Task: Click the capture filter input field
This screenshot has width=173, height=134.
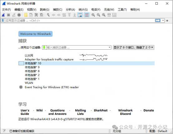Action: pyautogui.click(x=77, y=47)
